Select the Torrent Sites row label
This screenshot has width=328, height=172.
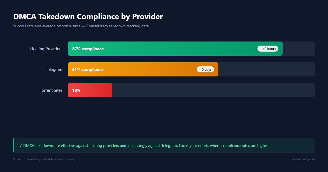tap(51, 90)
